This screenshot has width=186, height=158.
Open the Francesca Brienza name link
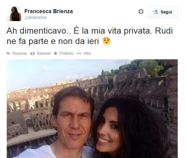coord(49,11)
